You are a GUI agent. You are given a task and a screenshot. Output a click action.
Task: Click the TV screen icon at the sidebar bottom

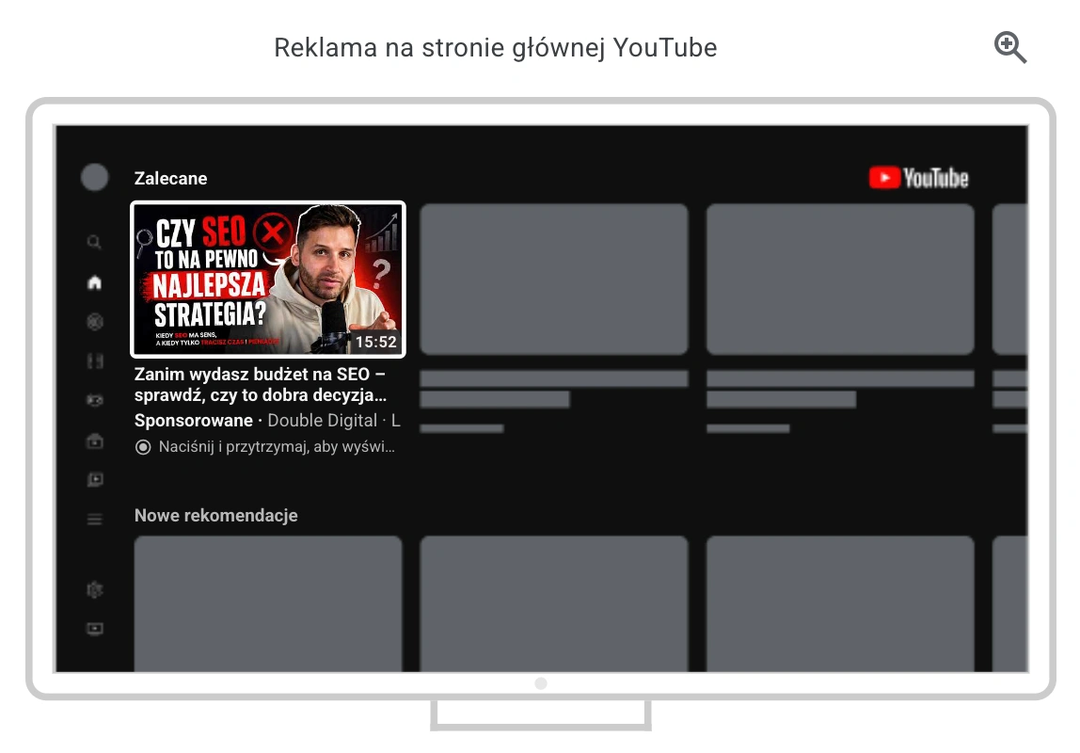coord(94,629)
